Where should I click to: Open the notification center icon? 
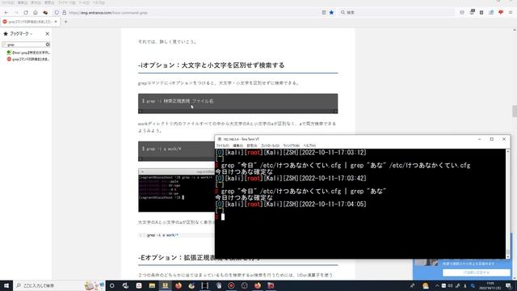click(x=509, y=285)
